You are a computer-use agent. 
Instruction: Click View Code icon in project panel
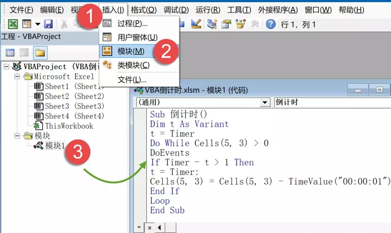pyautogui.click(x=10, y=53)
